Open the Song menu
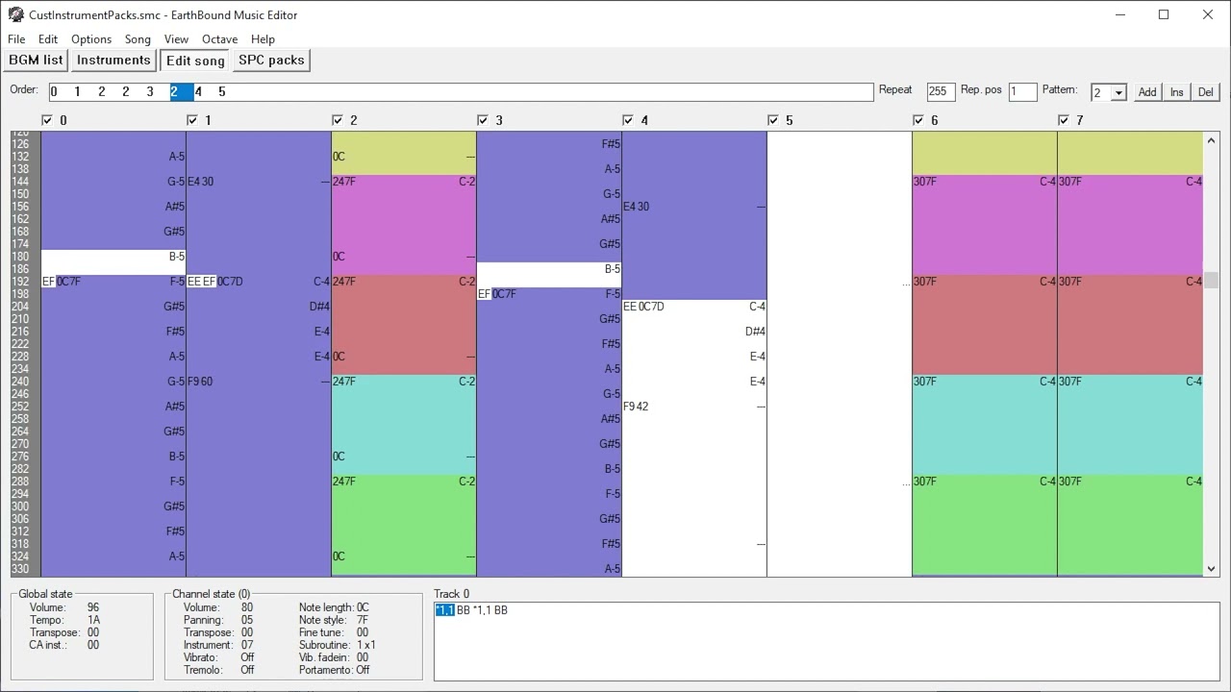 pos(138,39)
